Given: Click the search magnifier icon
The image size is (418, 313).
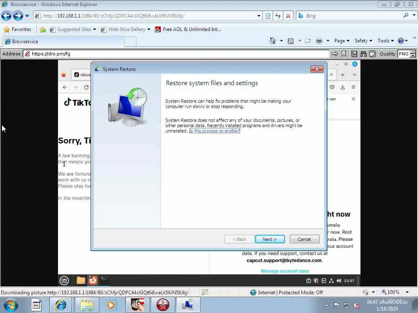Looking at the screenshot, I should click(406, 15).
